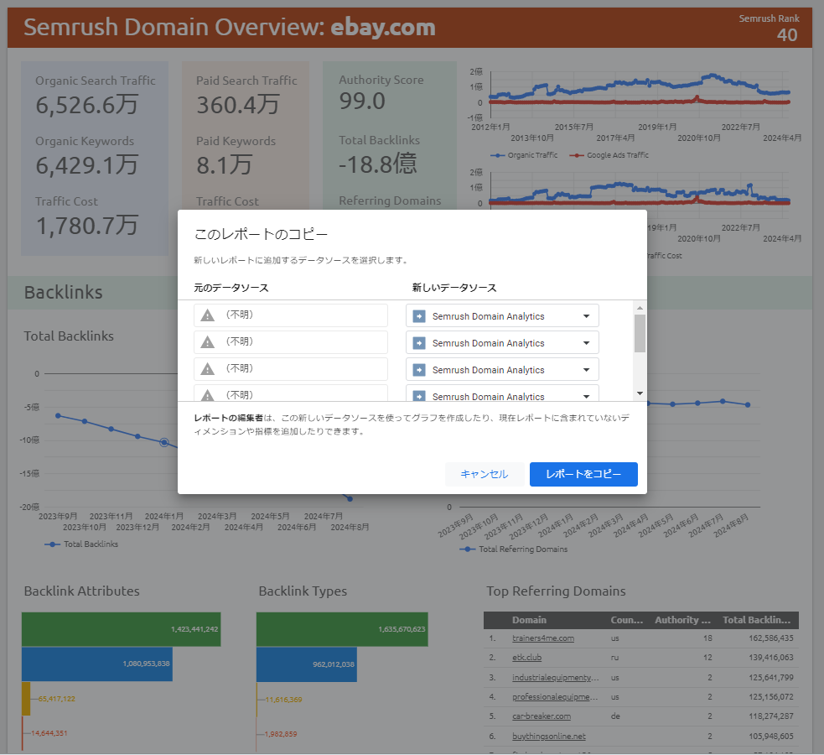Click warning triangle of third 不明 source
This screenshot has width=824, height=755.
point(208,369)
